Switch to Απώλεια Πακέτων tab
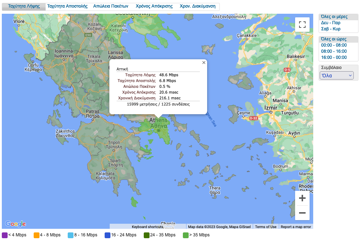This screenshot has width=361, height=240. (111, 6)
